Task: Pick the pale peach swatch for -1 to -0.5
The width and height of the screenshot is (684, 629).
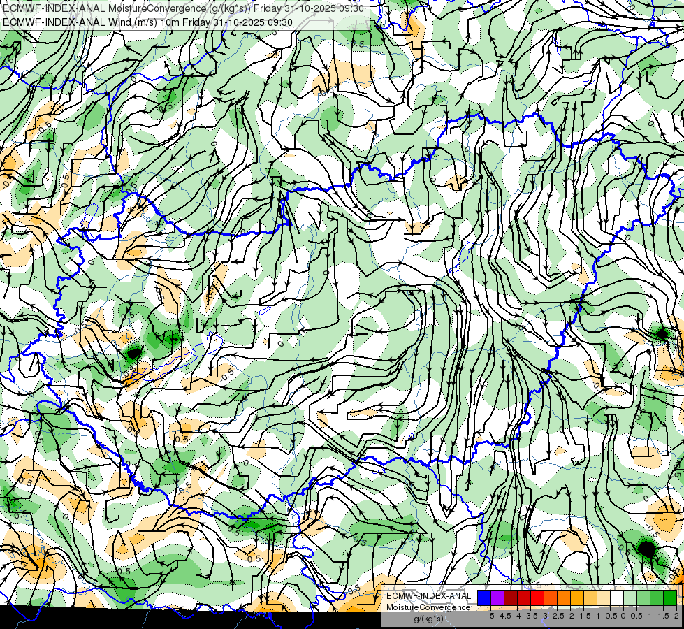Action: click(604, 598)
